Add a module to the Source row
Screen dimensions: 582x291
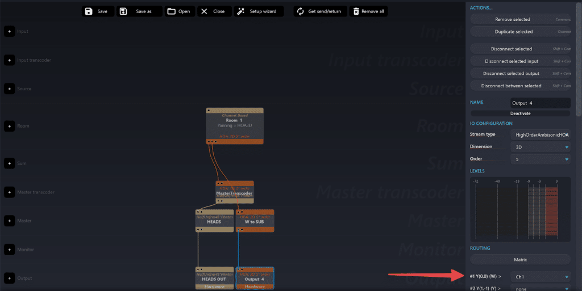[9, 88]
